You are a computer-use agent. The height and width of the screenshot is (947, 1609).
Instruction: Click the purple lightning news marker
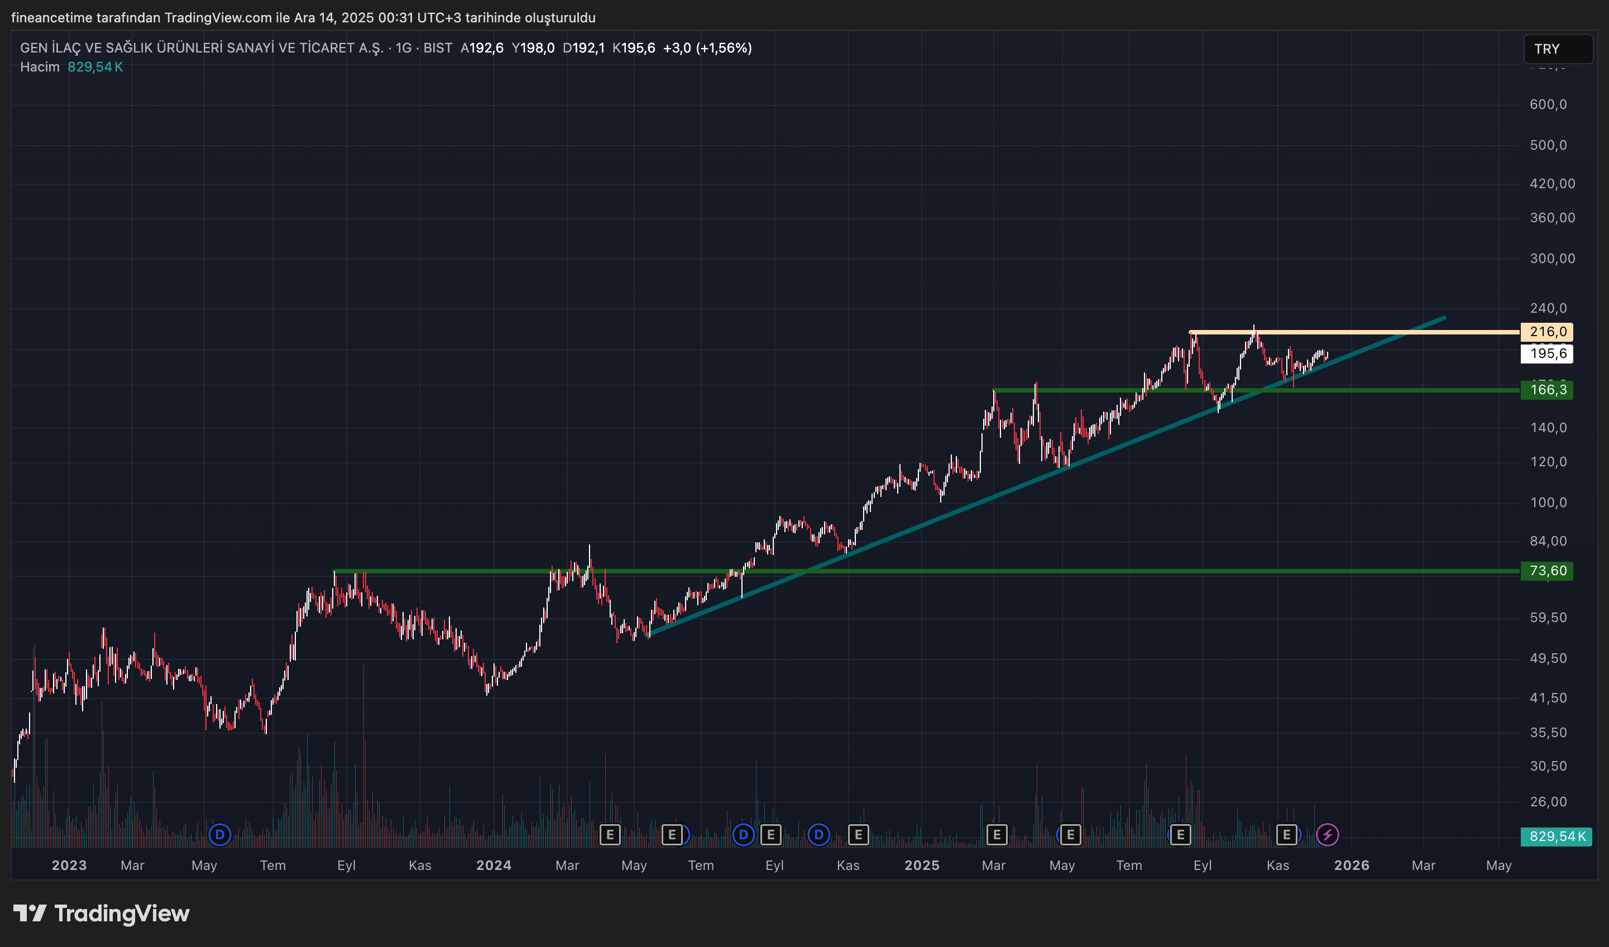pos(1328,835)
